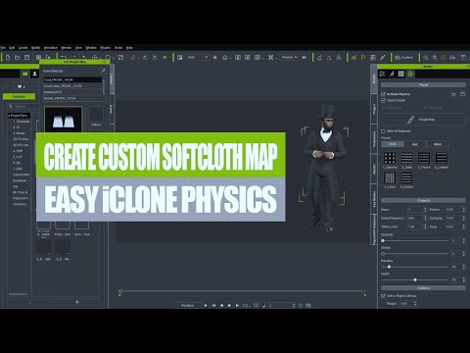The height and width of the screenshot is (353, 470).
Task: Click the move gizmo icon in toolbar
Action: (x=95, y=57)
